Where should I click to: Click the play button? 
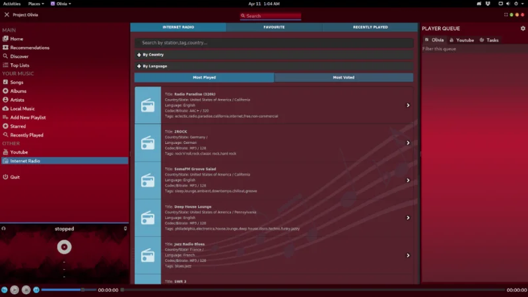(x=15, y=290)
